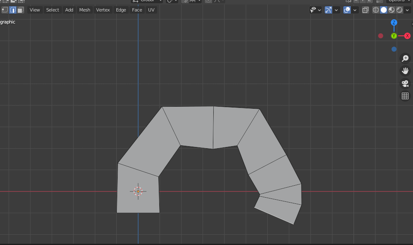Image resolution: width=413 pixels, height=245 pixels.
Task: Open the Options dropdown
Action: [x=398, y=1]
